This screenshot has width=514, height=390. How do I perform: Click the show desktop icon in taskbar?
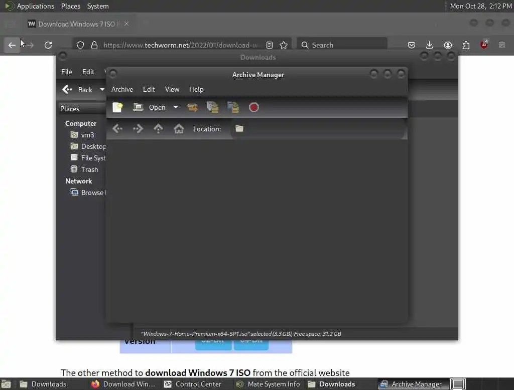6,384
